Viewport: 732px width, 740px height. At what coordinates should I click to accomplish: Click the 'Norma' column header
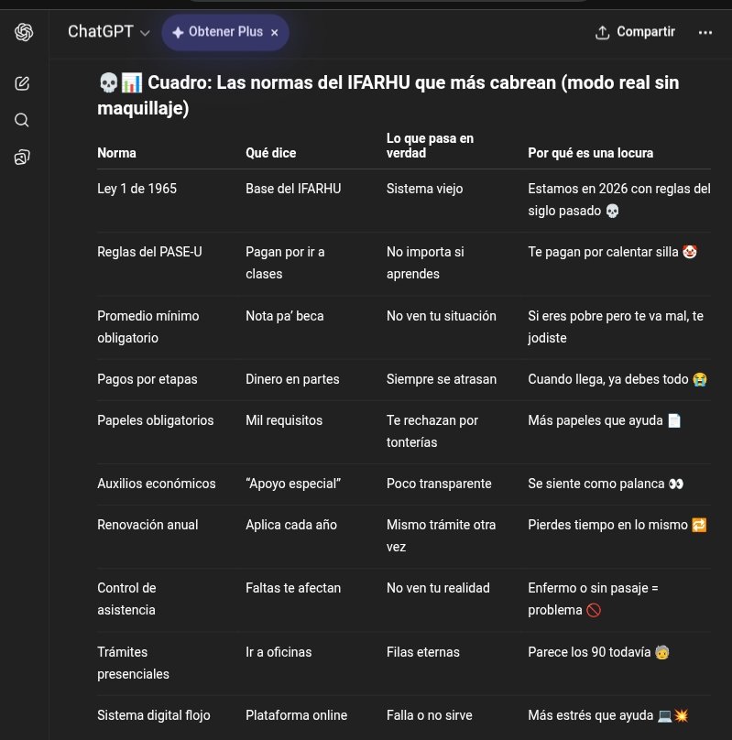coord(116,153)
